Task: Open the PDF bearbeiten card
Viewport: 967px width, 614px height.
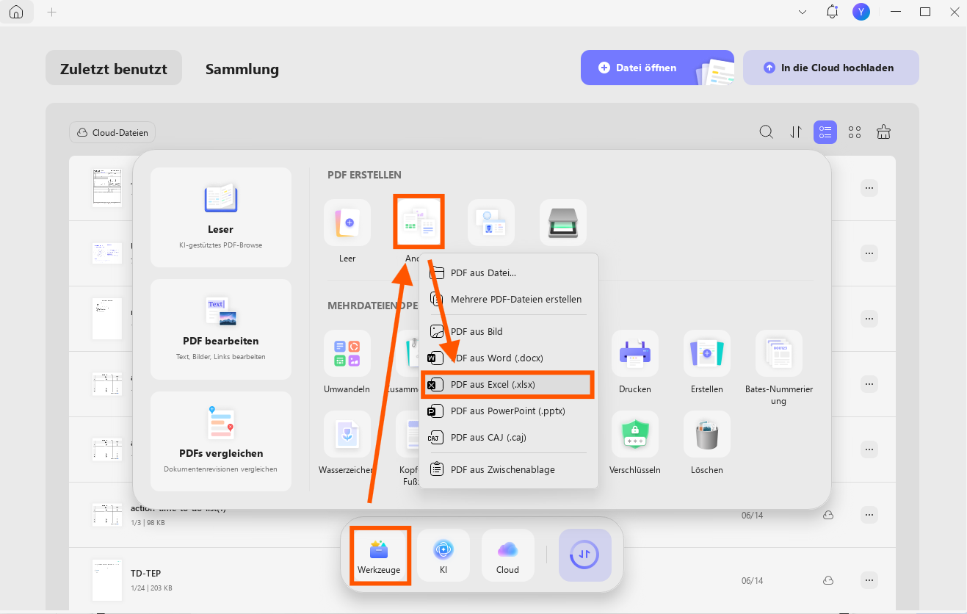Action: coord(221,329)
